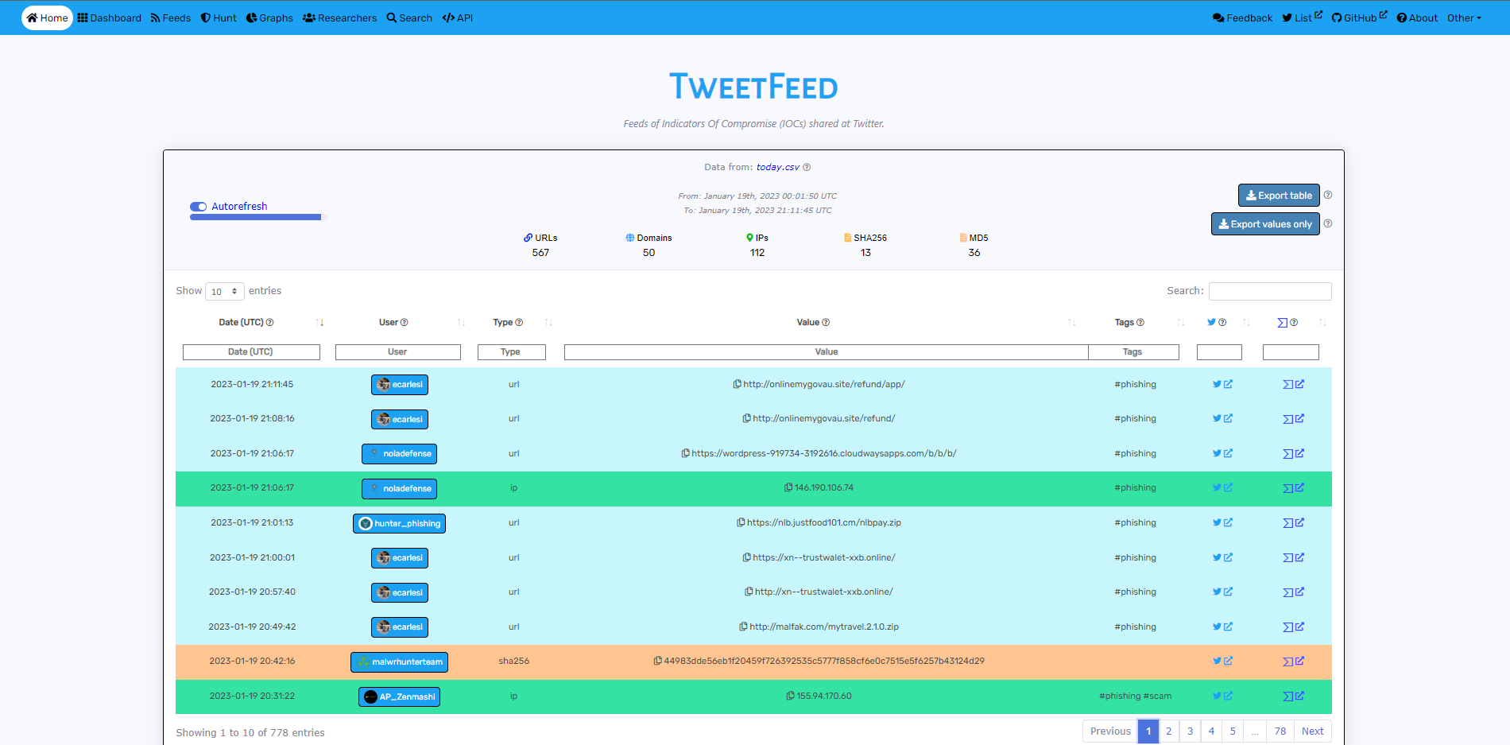
Task: Copy the 146.190.106.74 IP value
Action: click(788, 487)
